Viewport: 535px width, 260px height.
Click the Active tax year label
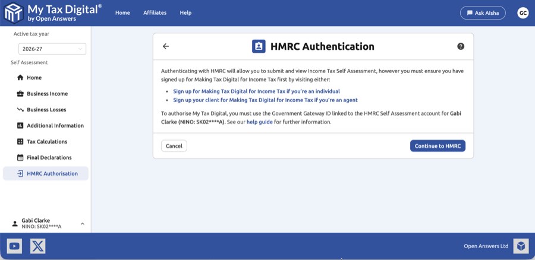32,34
